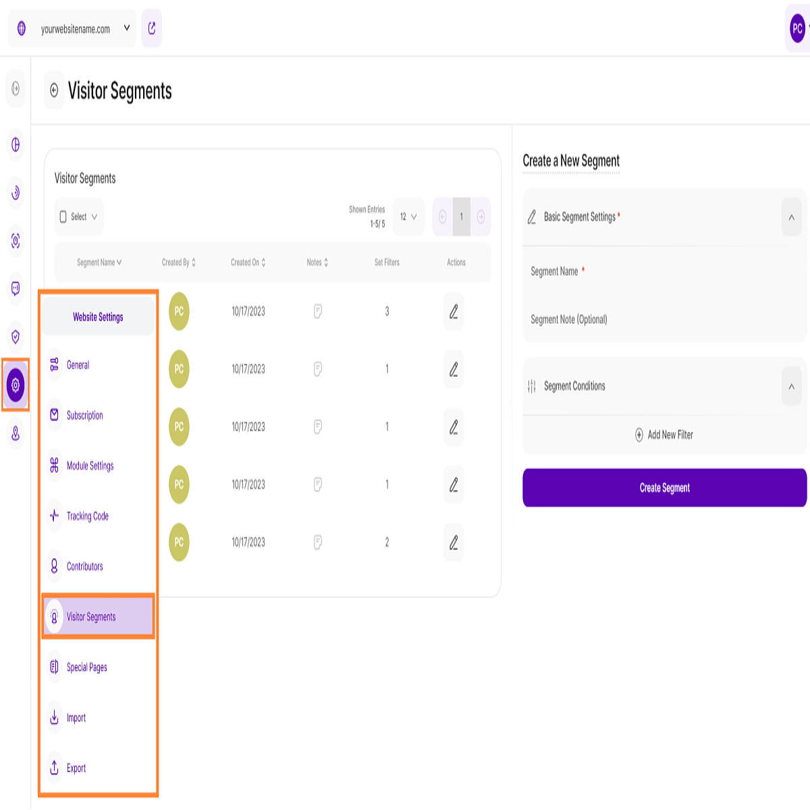Click the Create Segment button

point(664,488)
